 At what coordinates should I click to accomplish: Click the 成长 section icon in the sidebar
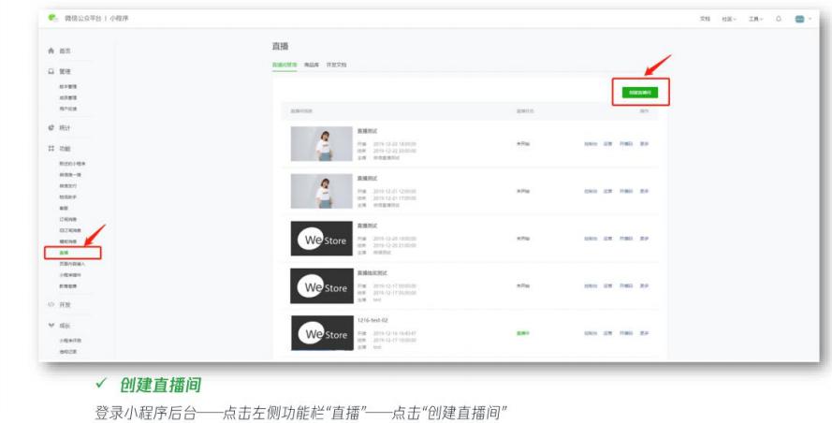coord(50,327)
